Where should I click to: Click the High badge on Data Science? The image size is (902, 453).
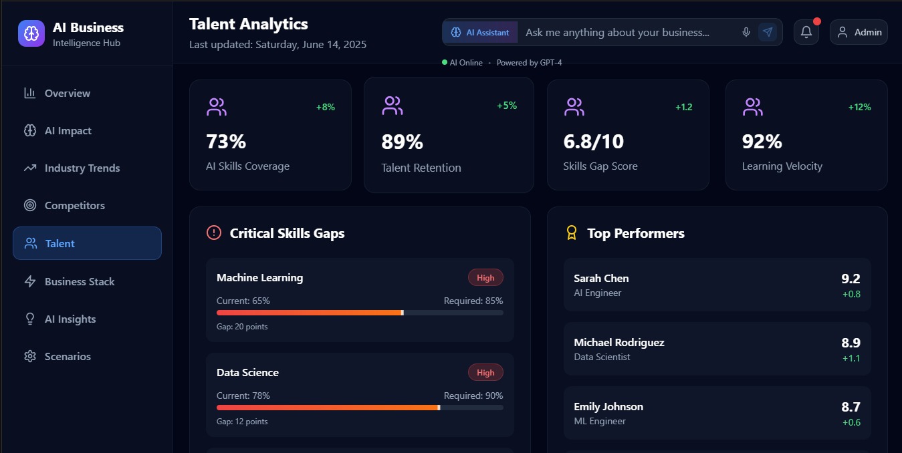point(485,373)
